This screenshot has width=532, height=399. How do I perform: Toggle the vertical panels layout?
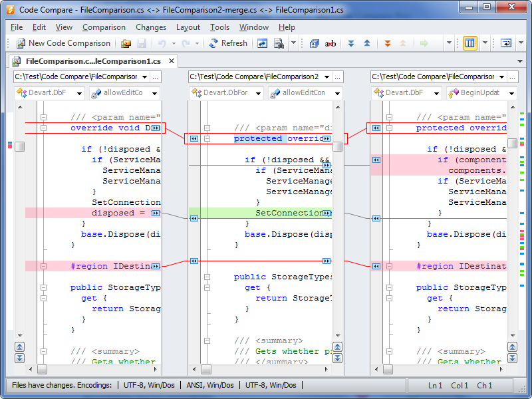(469, 43)
